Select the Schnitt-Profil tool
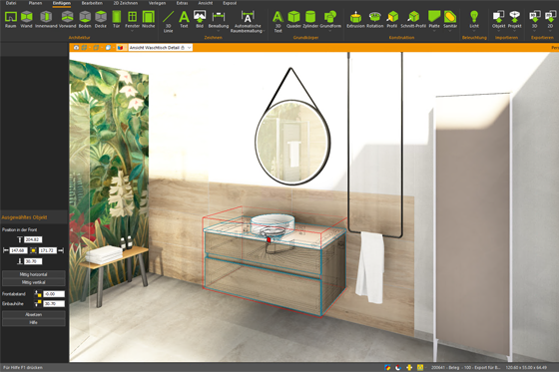Screen dimensions: 559x372 pos(413,19)
